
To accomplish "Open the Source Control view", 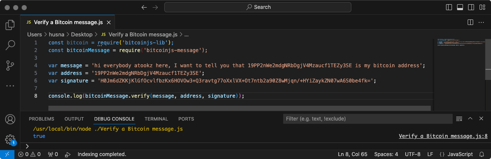I will (x=10, y=66).
